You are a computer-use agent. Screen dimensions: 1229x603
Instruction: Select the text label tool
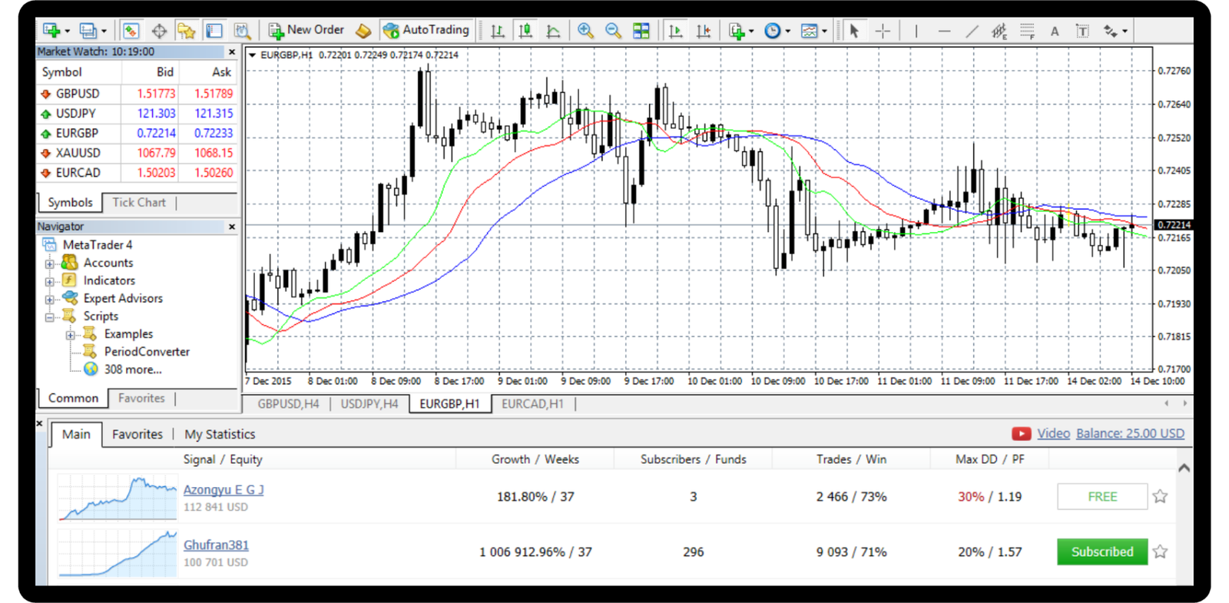(1082, 31)
